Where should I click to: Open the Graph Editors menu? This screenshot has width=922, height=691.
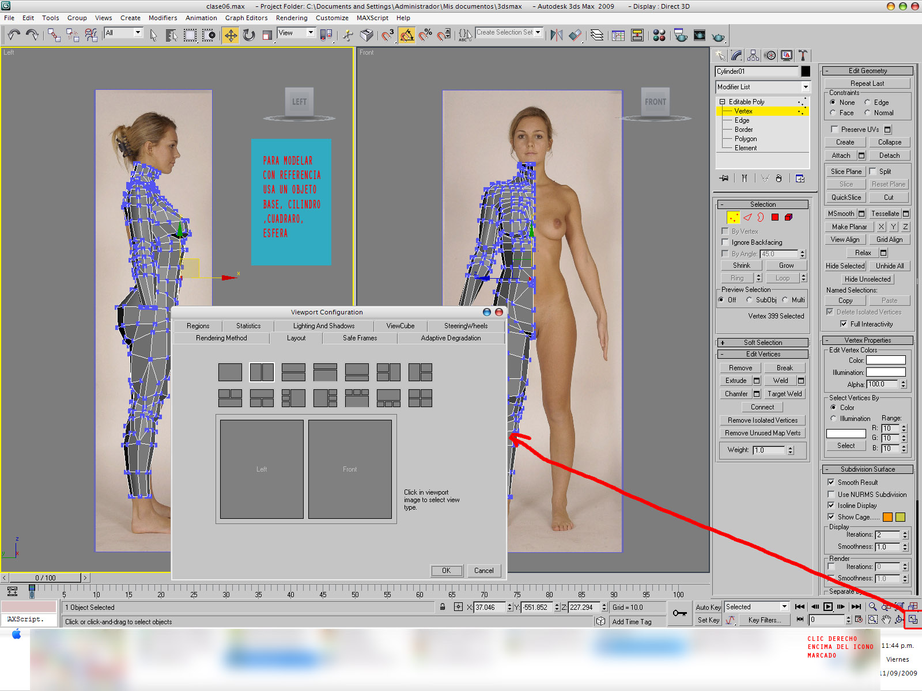(246, 18)
